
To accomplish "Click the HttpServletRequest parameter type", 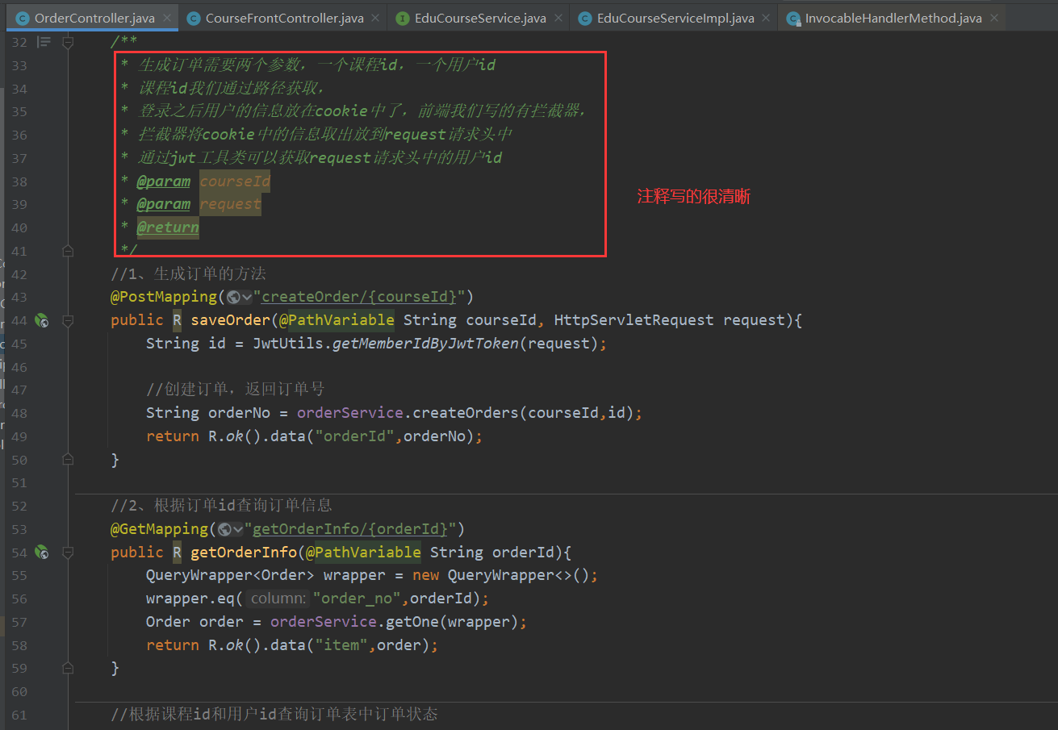I will 634,320.
